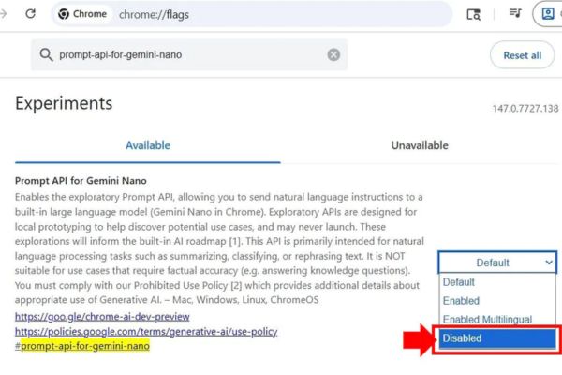Image resolution: width=562 pixels, height=375 pixels.
Task: Open the search tabs icon in toolbar
Action: click(x=473, y=14)
